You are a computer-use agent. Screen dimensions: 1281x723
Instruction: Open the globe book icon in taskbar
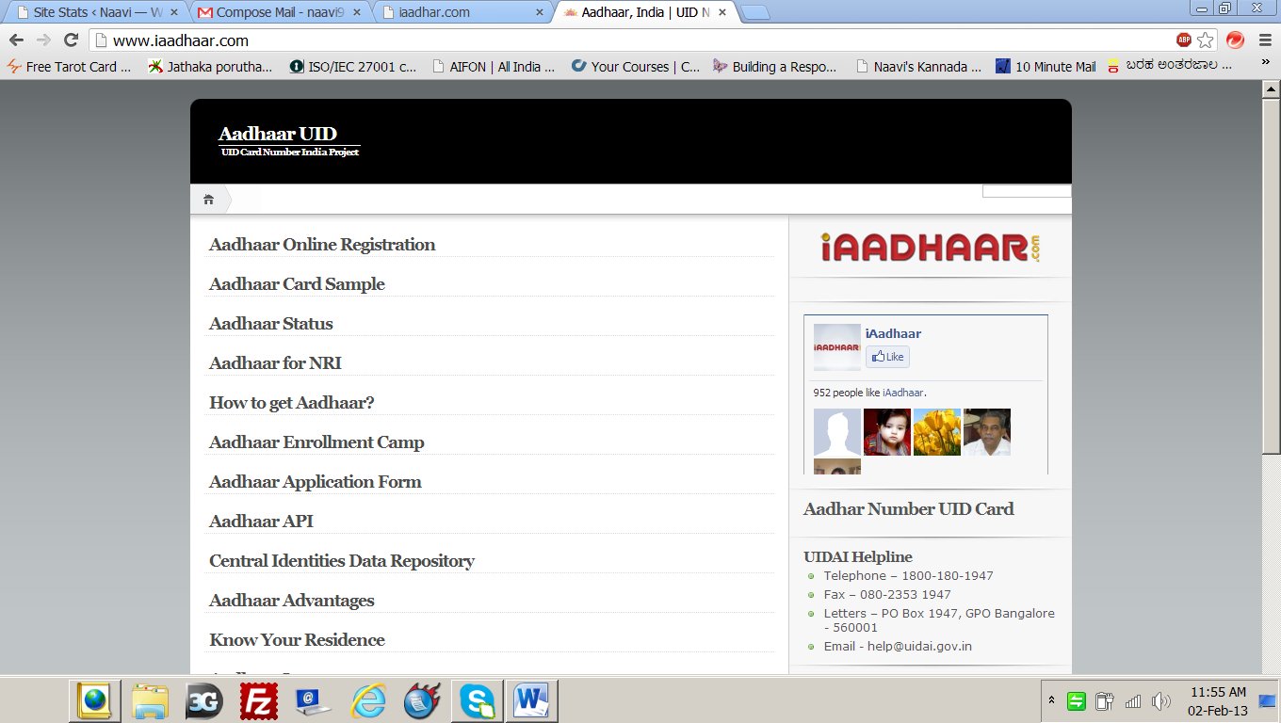95,700
